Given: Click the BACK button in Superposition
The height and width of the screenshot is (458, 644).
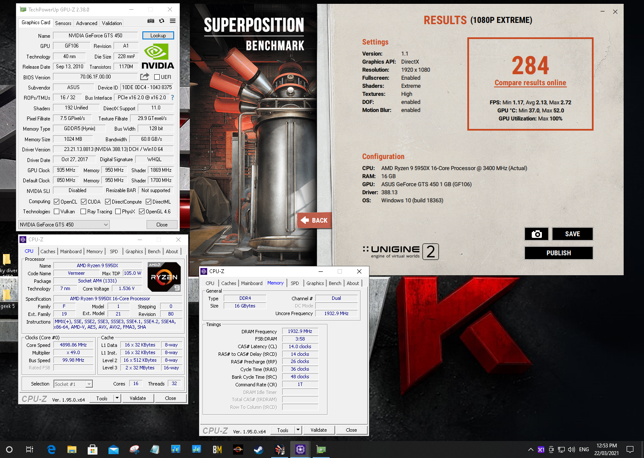Looking at the screenshot, I should tap(314, 220).
